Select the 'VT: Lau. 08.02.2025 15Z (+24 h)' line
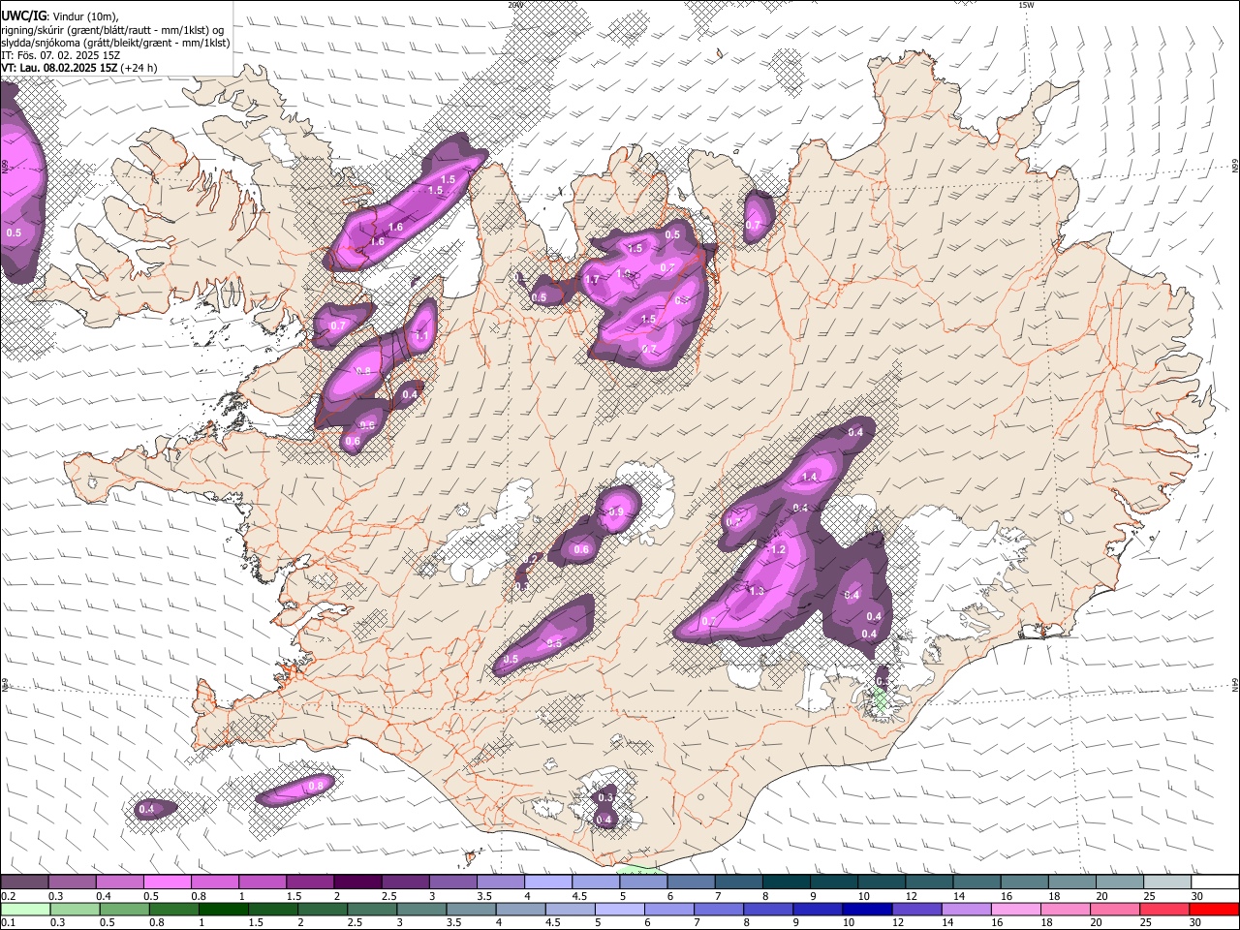Screen dimensions: 1240x930 tap(79, 68)
